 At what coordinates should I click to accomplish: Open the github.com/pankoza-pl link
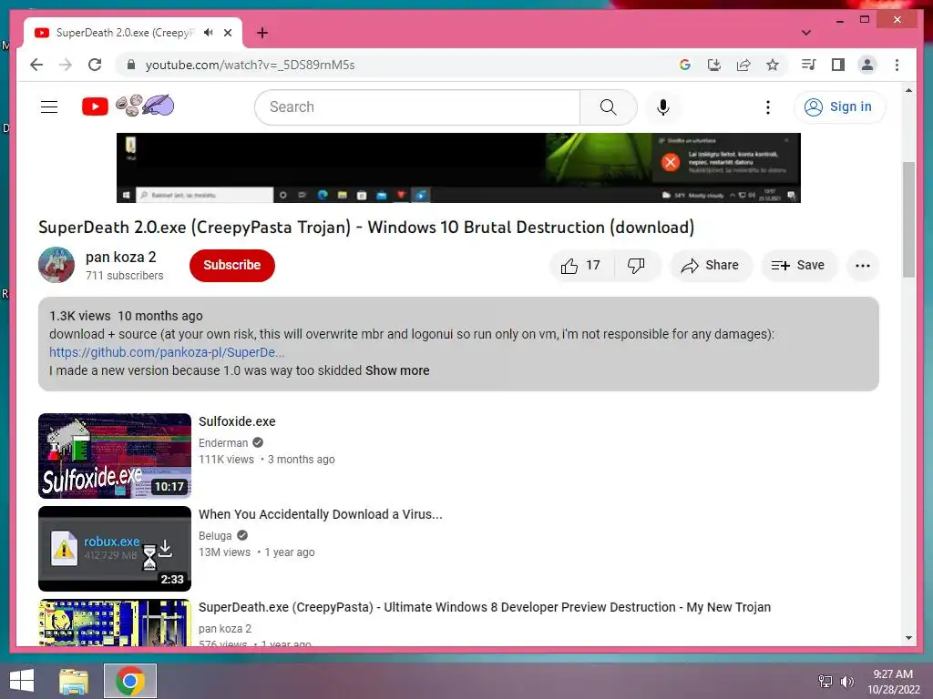(167, 352)
